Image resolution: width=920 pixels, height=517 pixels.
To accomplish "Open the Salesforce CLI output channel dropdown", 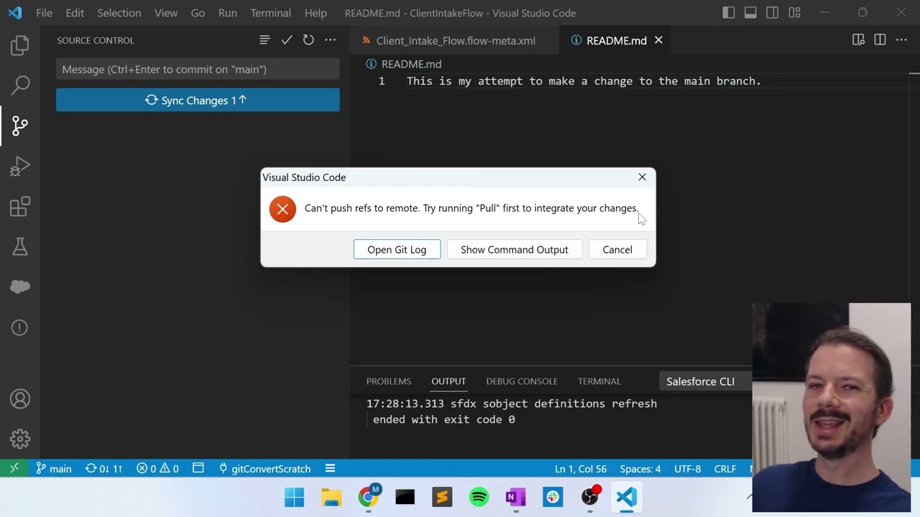I will [705, 381].
